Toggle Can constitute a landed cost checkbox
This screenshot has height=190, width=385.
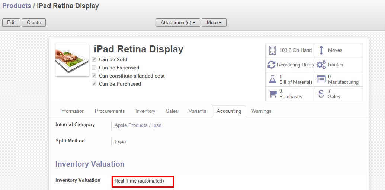[x=94, y=76]
